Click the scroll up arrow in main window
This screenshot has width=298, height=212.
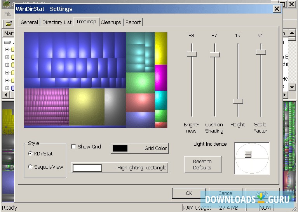point(292,33)
